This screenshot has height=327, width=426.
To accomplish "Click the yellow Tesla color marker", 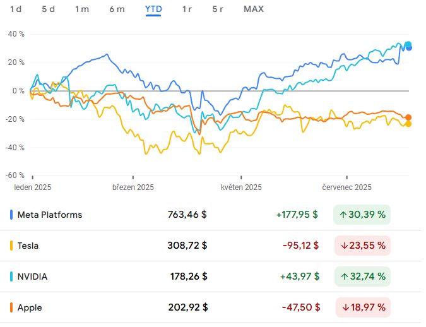I will point(11,246).
